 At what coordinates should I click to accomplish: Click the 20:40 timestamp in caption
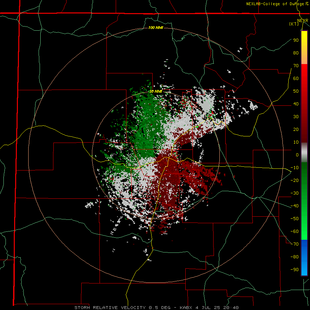point(231,308)
